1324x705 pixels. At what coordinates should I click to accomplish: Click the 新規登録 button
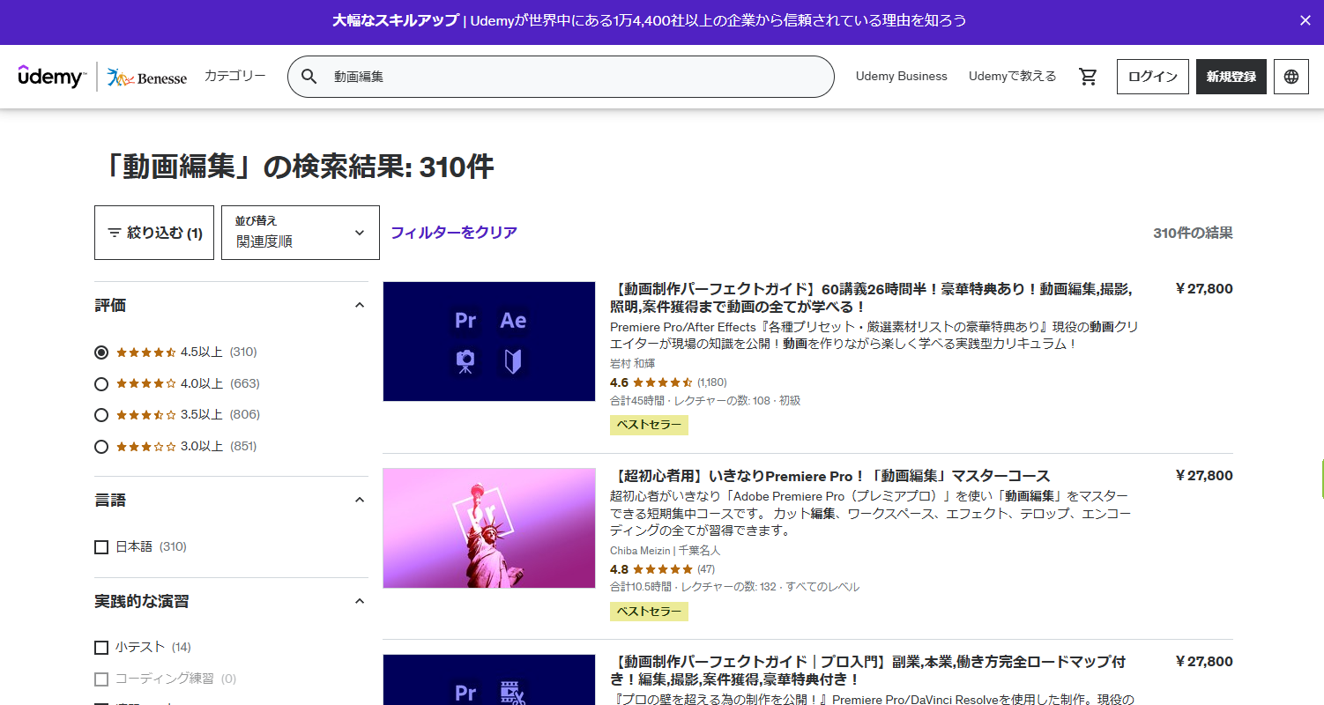pyautogui.click(x=1231, y=77)
